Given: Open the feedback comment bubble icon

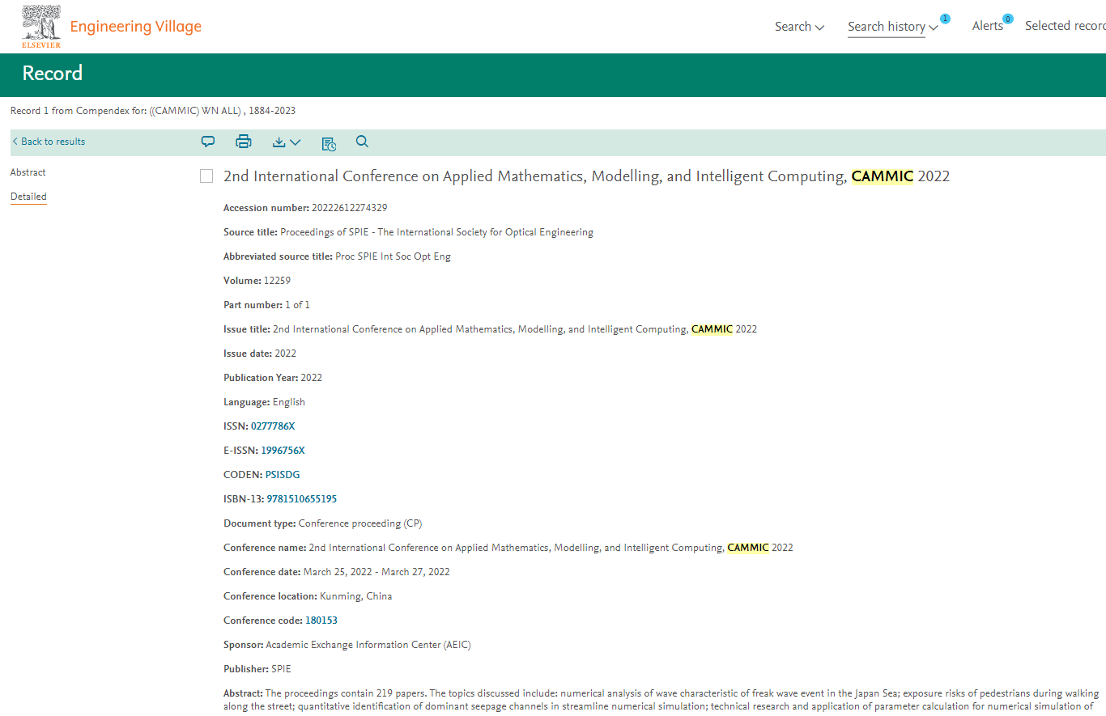Looking at the screenshot, I should (208, 142).
